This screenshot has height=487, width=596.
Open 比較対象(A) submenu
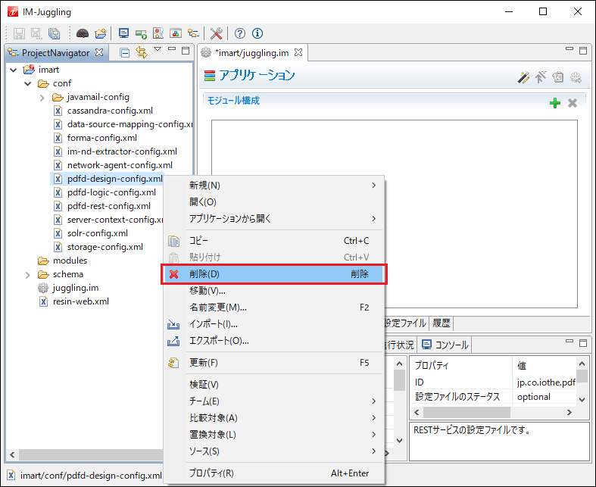(273, 418)
